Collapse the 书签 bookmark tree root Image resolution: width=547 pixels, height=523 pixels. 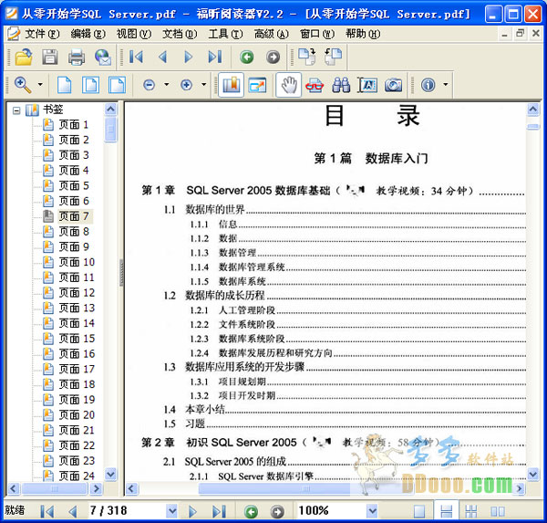[16, 110]
